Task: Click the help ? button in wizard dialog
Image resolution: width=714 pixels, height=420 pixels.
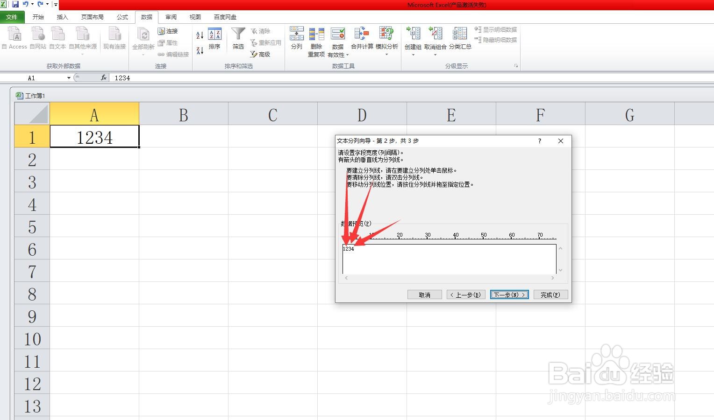Action: click(540, 141)
